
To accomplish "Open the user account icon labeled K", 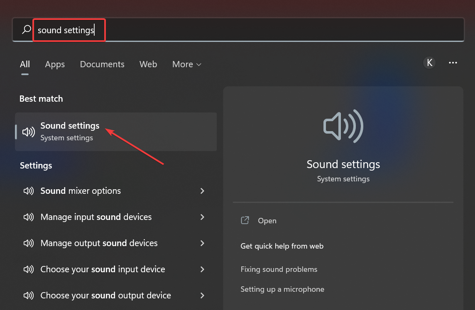I will pos(429,62).
